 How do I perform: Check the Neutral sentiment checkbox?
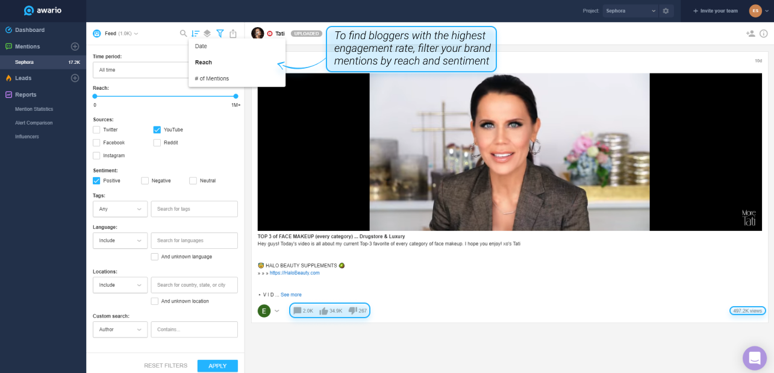[193, 181]
